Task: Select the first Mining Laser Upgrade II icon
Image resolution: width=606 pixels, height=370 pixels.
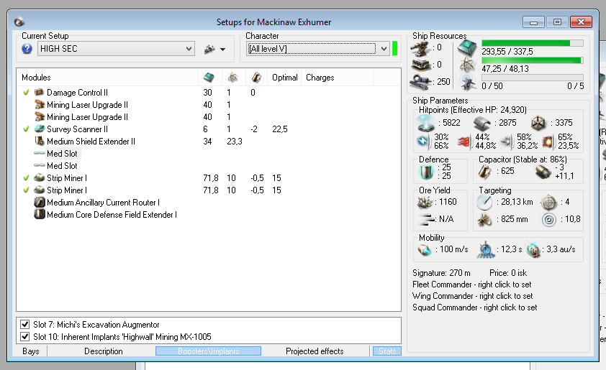Action: pos(39,105)
